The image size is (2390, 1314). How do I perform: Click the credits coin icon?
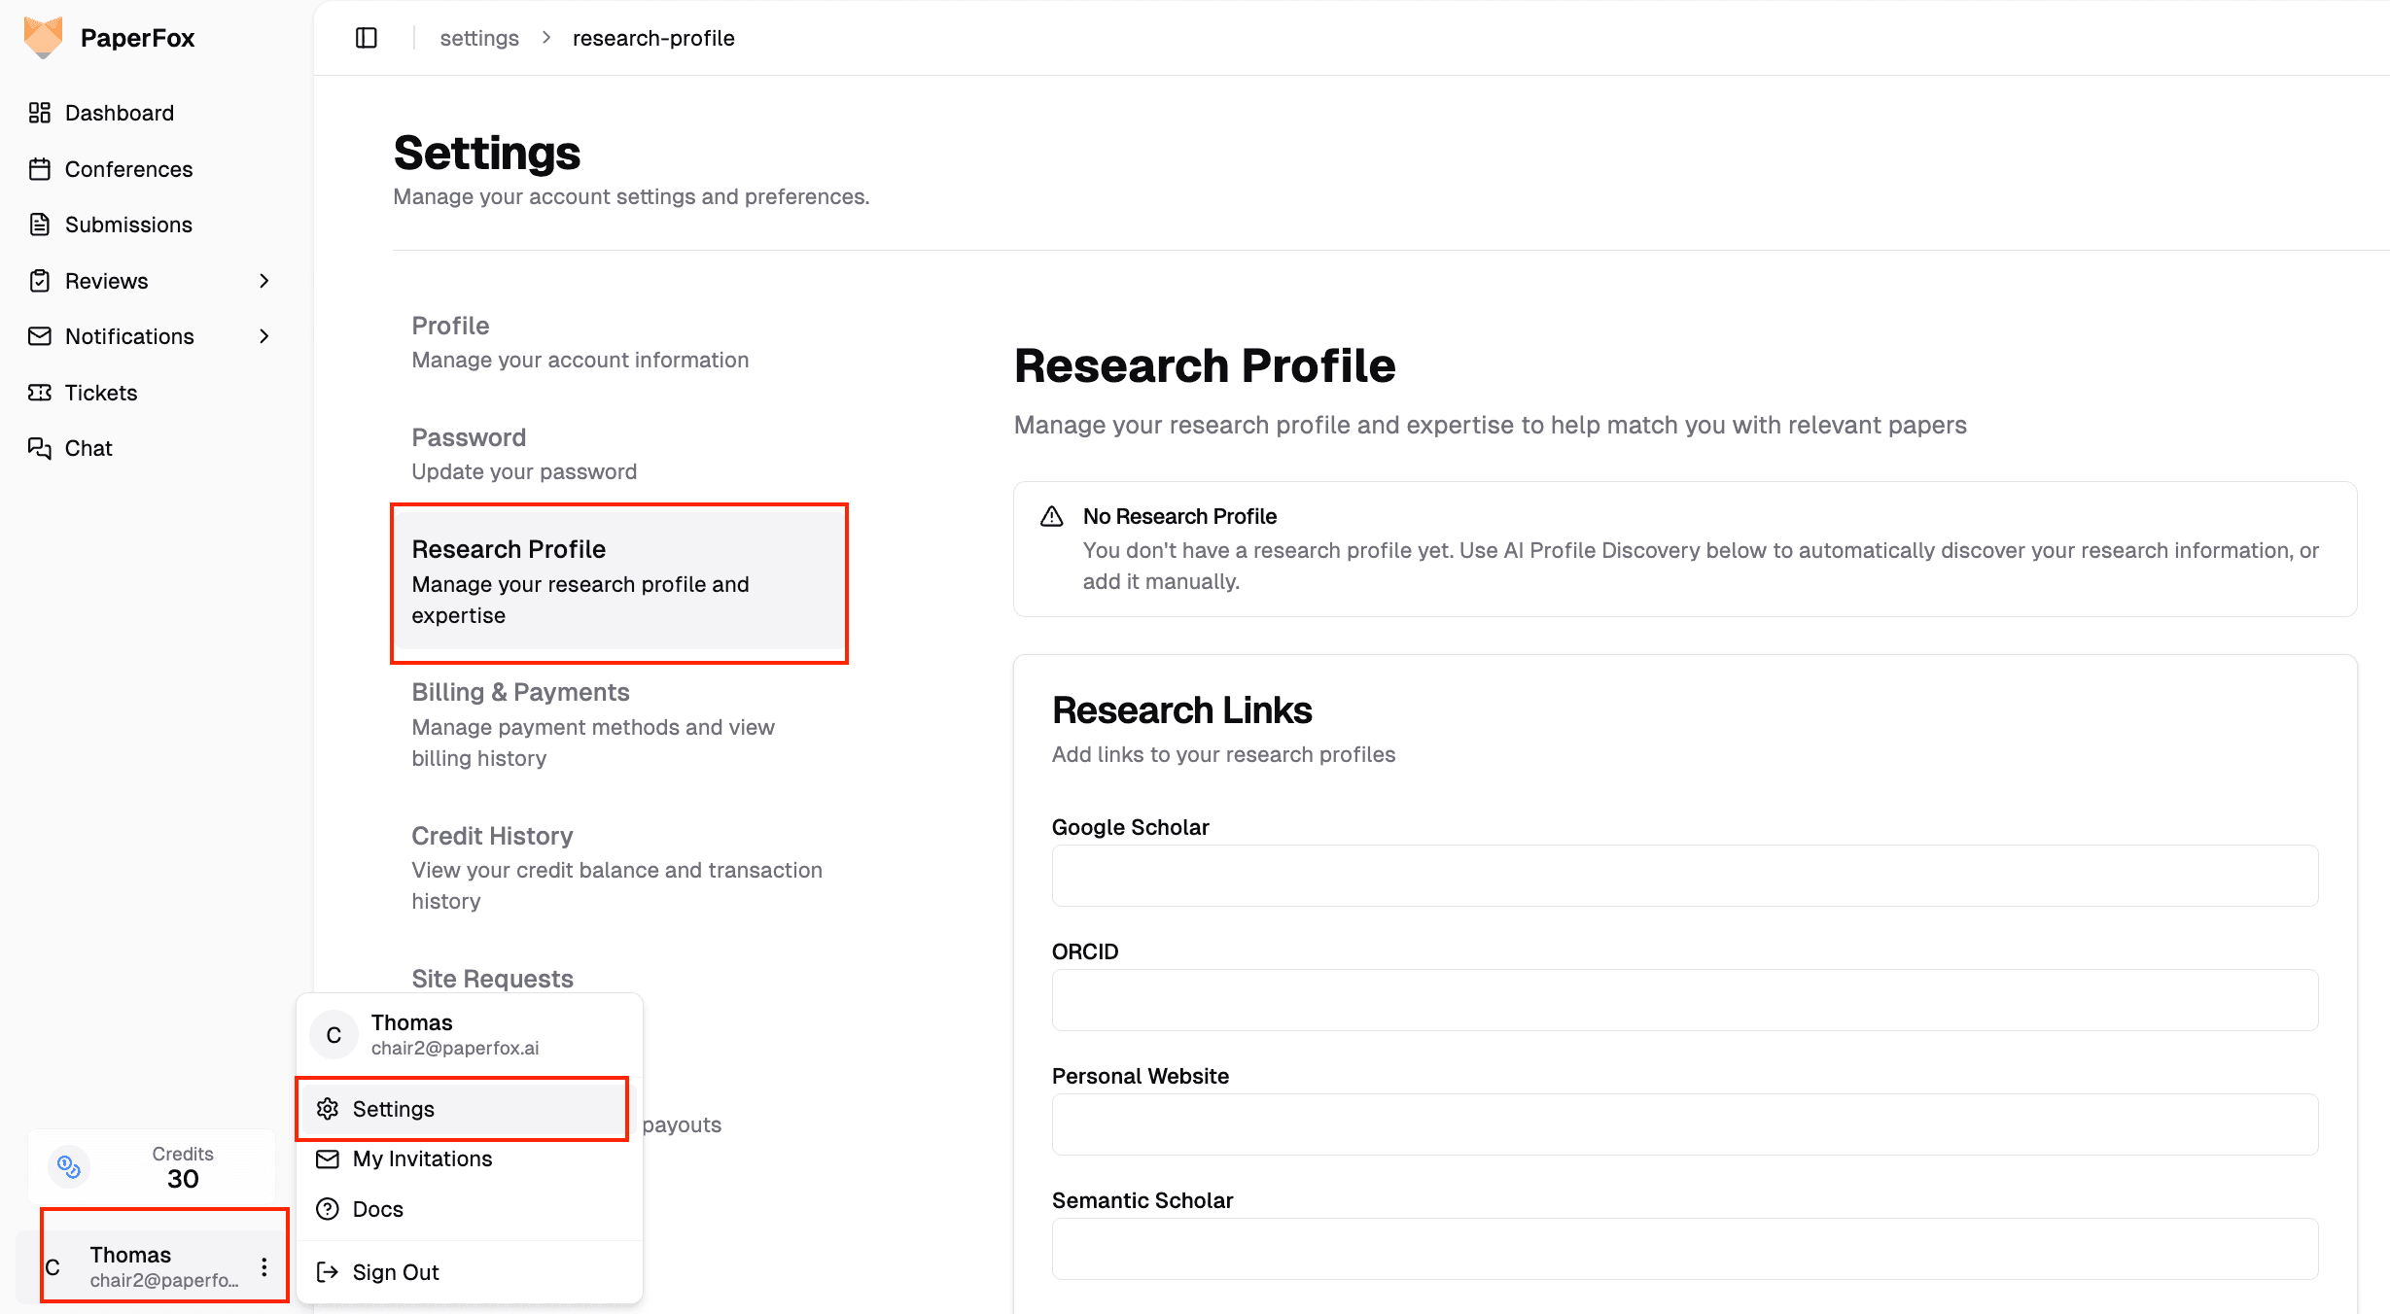pyautogui.click(x=67, y=1165)
